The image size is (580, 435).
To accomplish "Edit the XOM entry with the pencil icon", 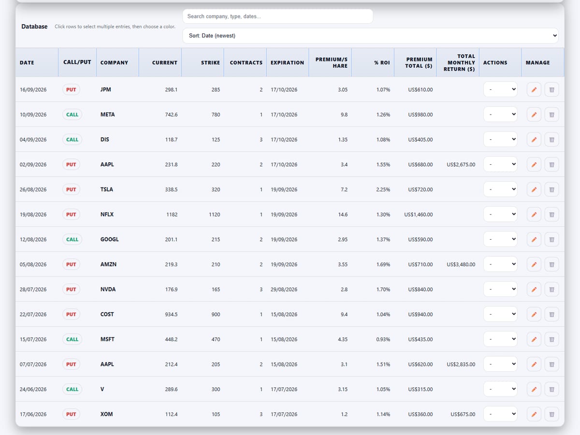I will click(x=534, y=414).
